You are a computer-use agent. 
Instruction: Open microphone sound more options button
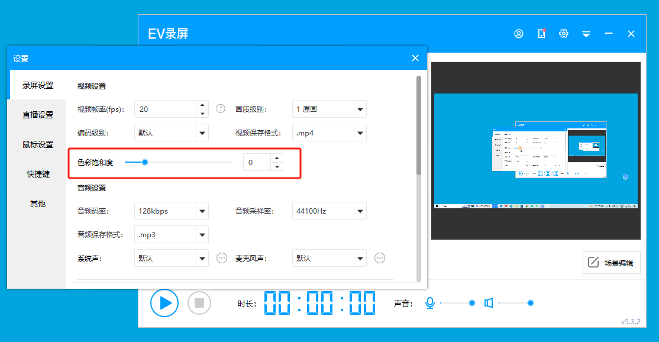(x=380, y=258)
